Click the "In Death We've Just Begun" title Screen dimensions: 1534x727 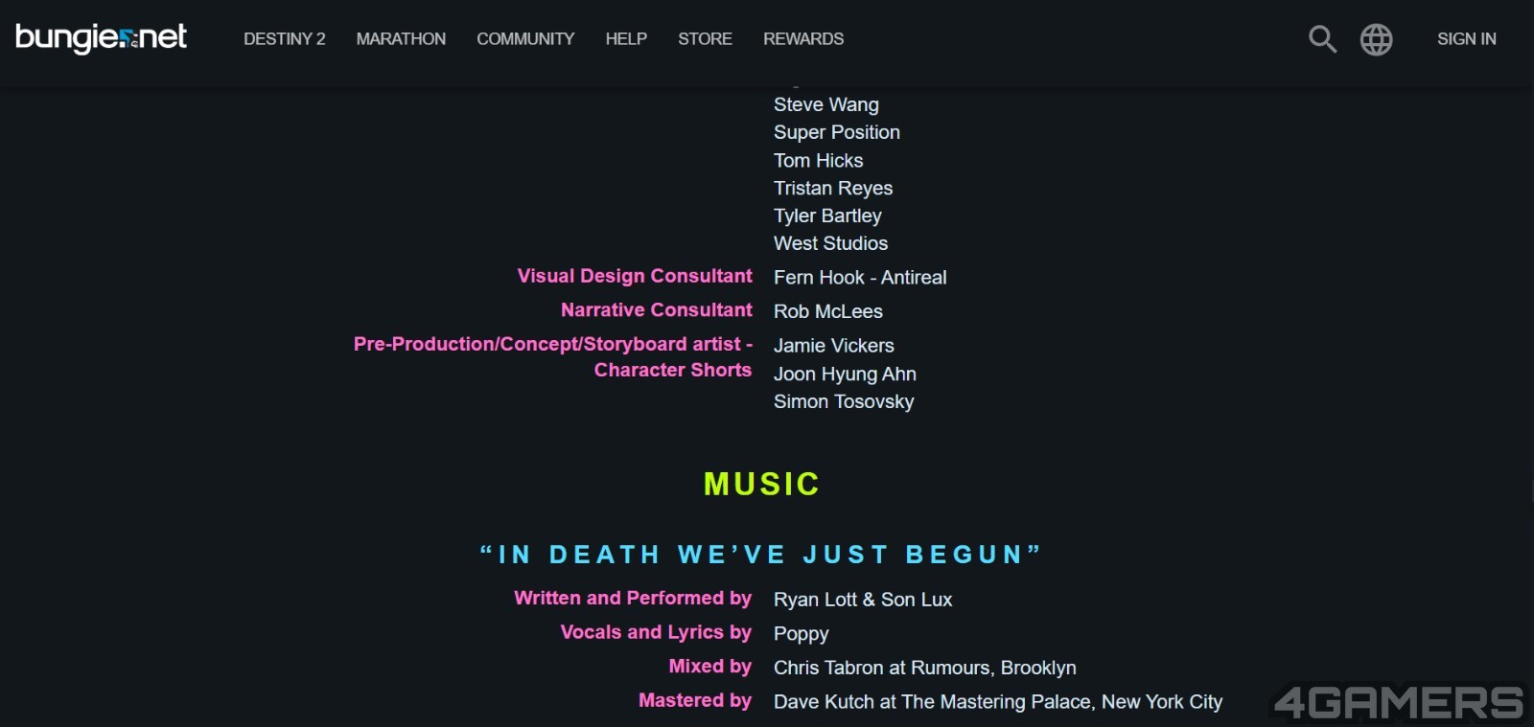tap(760, 555)
